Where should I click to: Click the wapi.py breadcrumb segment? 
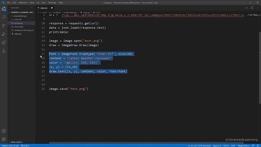click(x=86, y=13)
